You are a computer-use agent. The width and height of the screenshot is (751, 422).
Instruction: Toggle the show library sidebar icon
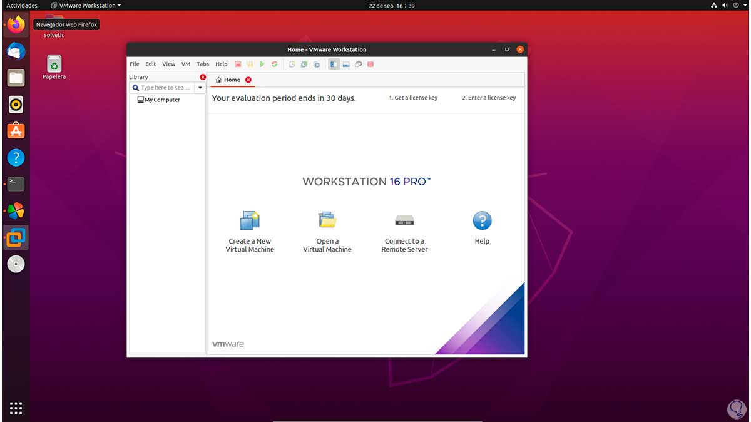[334, 64]
